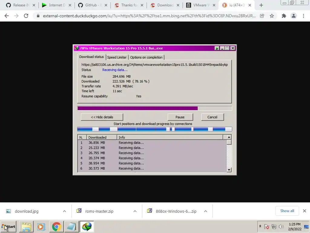Image resolution: width=310 pixels, height=233 pixels.
Task: Open the Chrome extensions puzzle icon
Action: coord(284,16)
